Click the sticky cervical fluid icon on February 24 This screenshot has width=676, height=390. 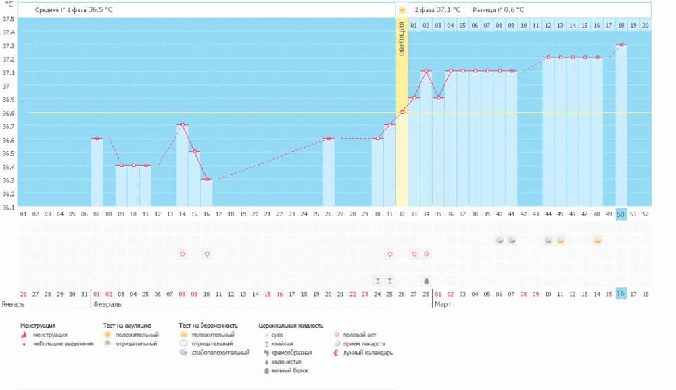[378, 281]
